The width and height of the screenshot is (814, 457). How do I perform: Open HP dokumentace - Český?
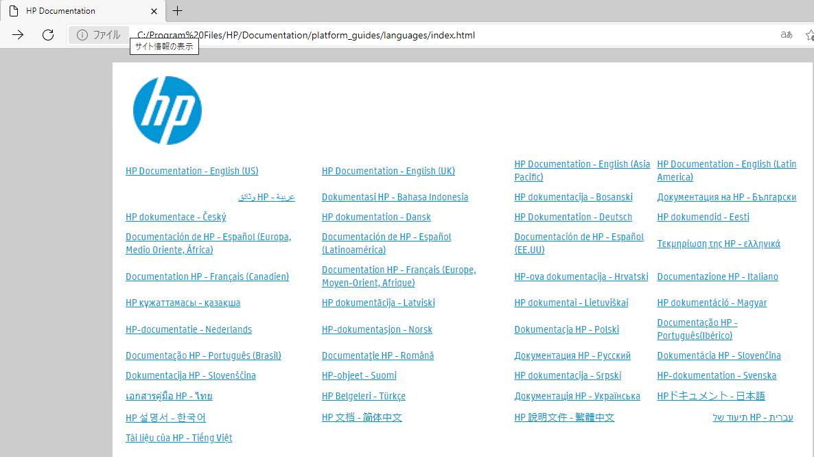click(176, 217)
